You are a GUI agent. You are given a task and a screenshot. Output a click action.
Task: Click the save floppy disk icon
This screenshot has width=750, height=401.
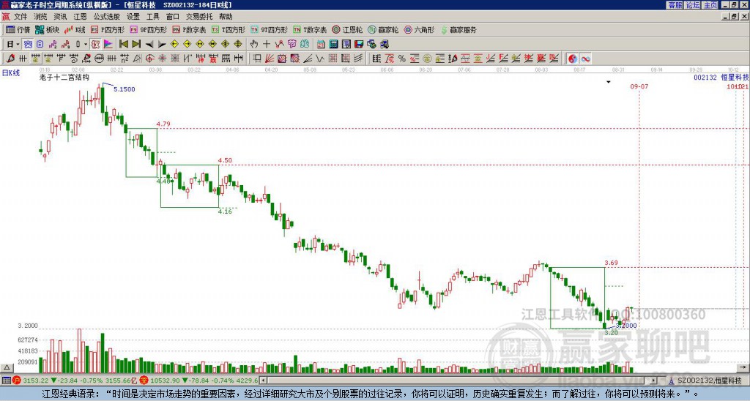(359, 44)
